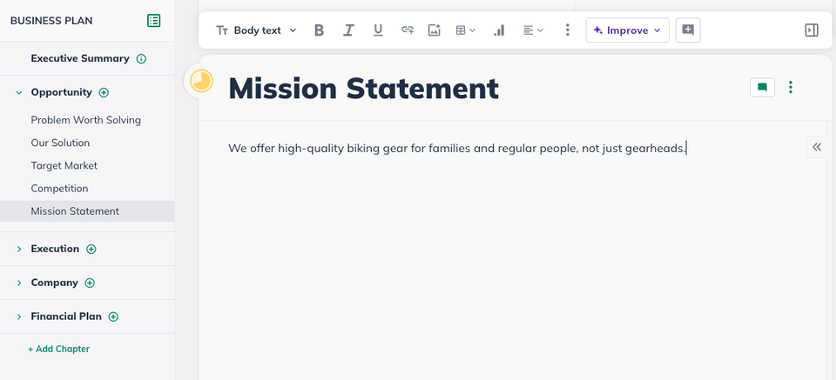Add a section to Opportunity chapter
Viewport: 836px width, 380px height.
[x=104, y=92]
